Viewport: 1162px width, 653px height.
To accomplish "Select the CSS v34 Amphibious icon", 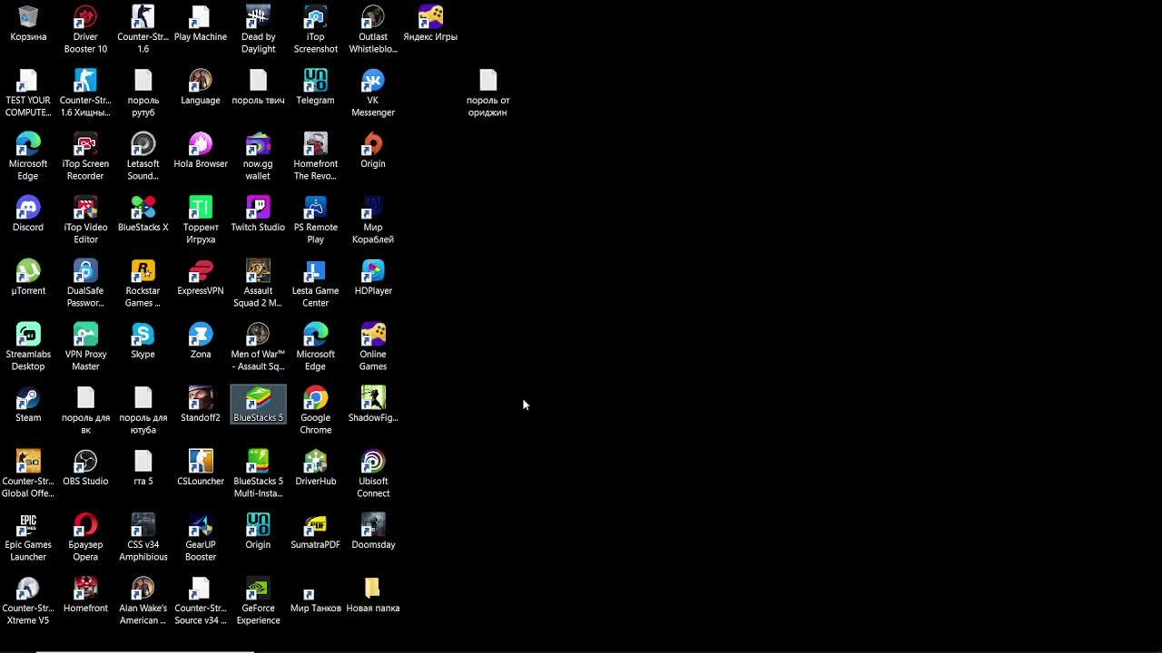I will point(143,538).
